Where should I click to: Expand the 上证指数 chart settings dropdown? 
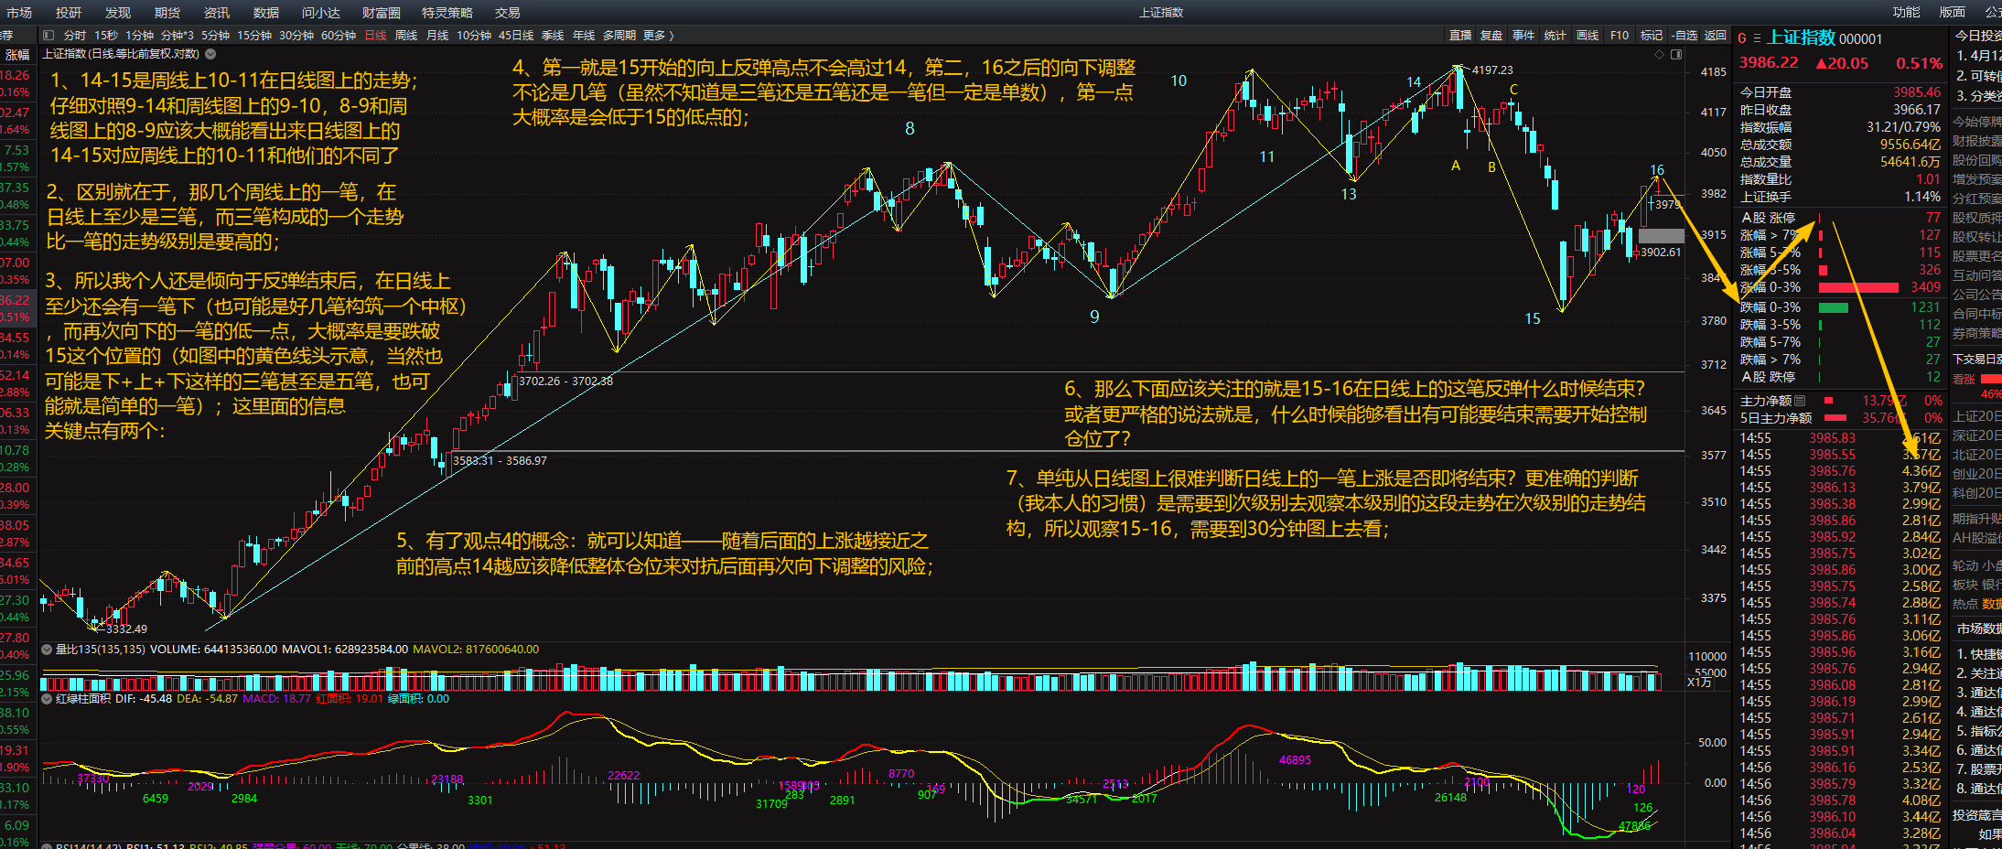coord(210,54)
